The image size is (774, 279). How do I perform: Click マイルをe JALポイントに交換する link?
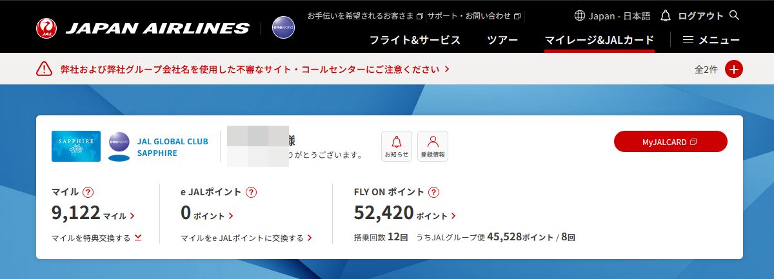246,238
